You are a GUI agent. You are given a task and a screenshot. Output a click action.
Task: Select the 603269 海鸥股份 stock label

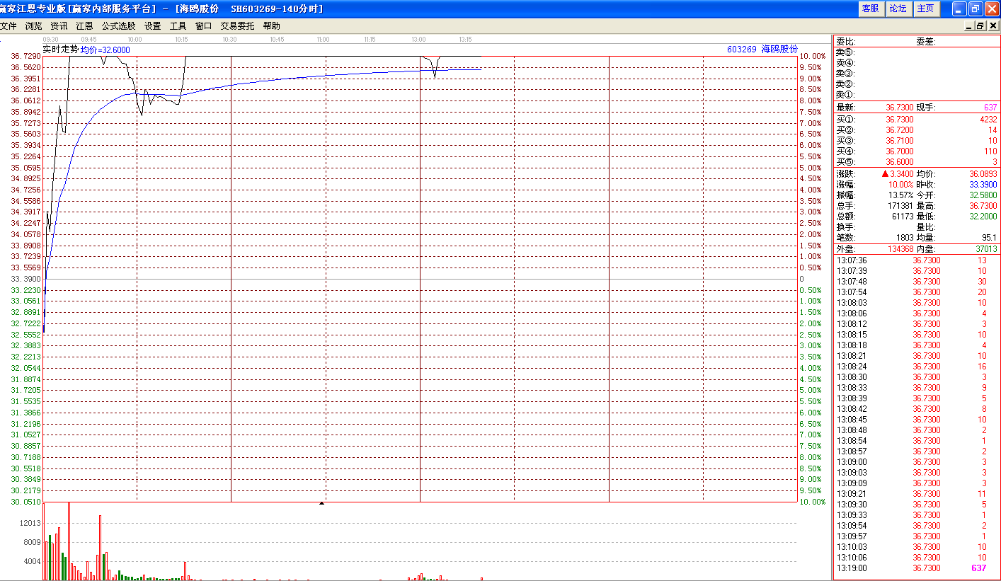tap(762, 50)
